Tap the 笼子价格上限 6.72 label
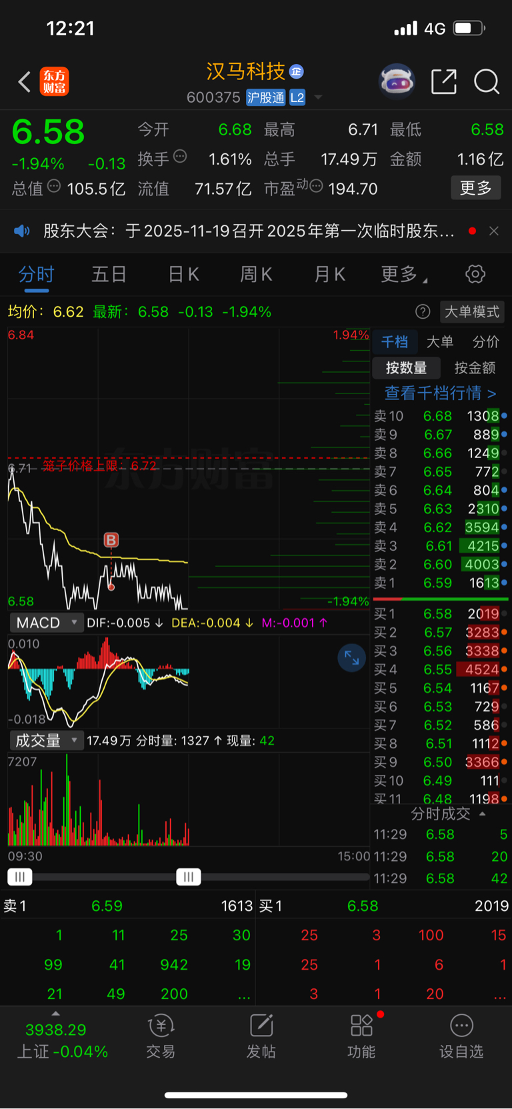512x1109 pixels. point(100,465)
